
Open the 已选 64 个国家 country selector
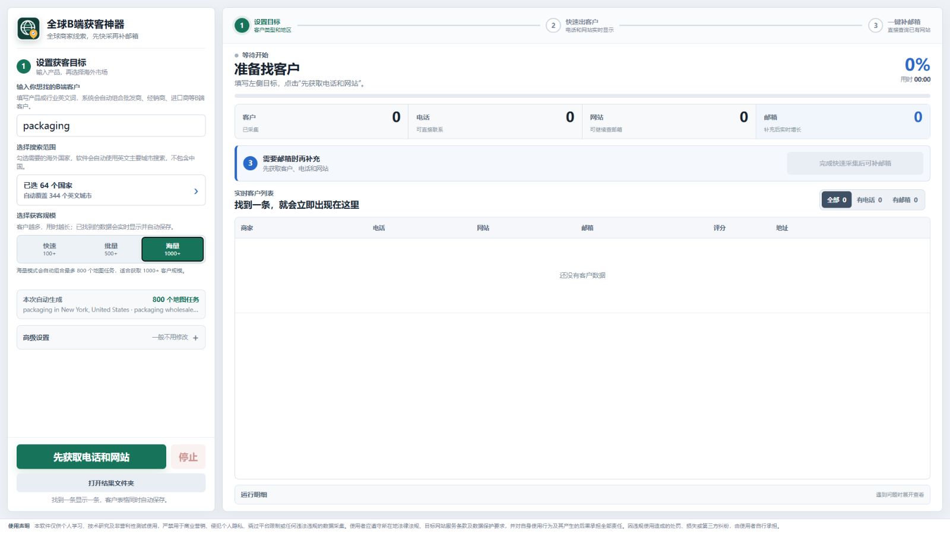click(111, 190)
